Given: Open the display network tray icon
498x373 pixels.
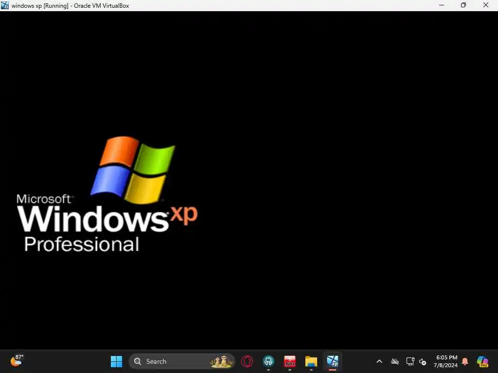Looking at the screenshot, I should 410,361.
